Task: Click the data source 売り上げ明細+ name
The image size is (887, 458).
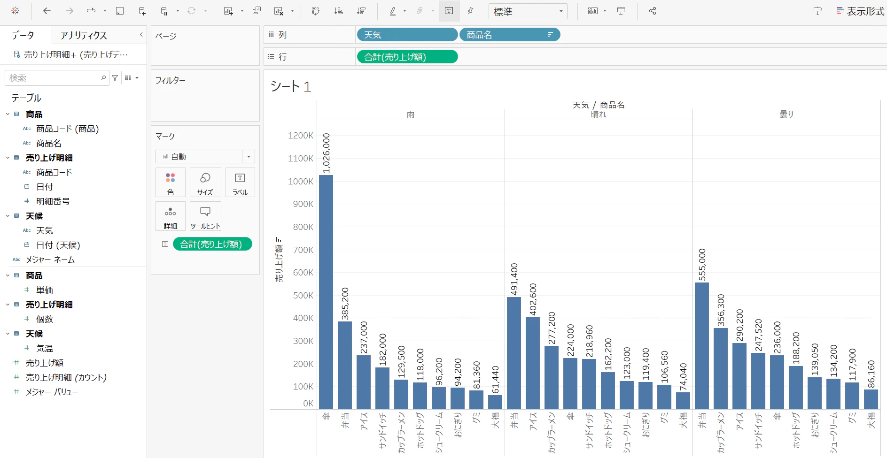Action: tap(76, 55)
